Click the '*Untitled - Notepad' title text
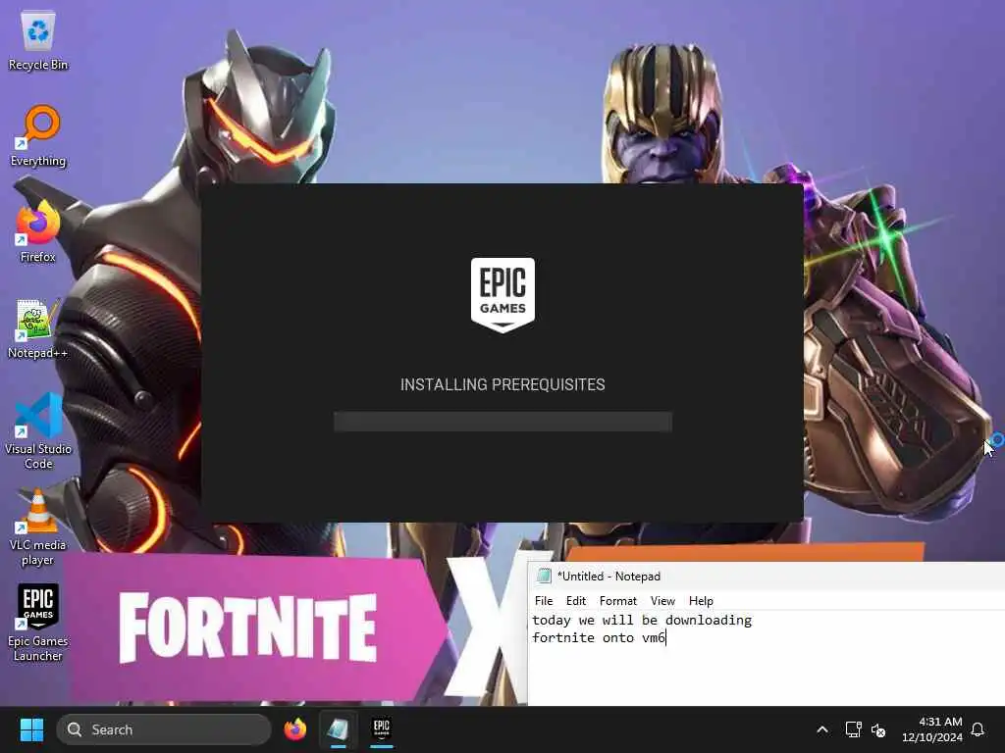 click(608, 577)
